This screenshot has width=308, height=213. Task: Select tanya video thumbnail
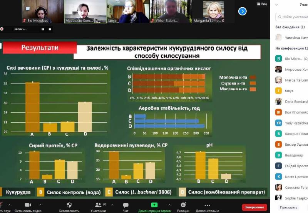coord(128,12)
